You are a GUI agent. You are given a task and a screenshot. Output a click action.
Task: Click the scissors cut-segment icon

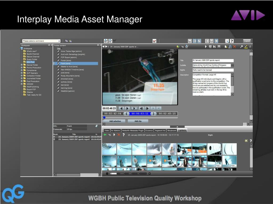click(x=215, y=46)
